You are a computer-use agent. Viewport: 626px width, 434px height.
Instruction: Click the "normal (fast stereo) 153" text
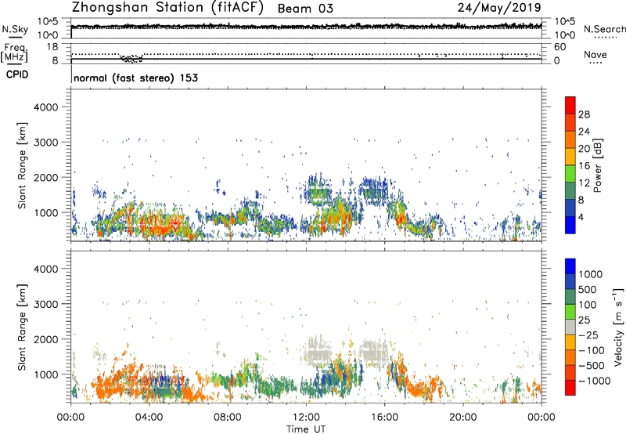(x=135, y=78)
